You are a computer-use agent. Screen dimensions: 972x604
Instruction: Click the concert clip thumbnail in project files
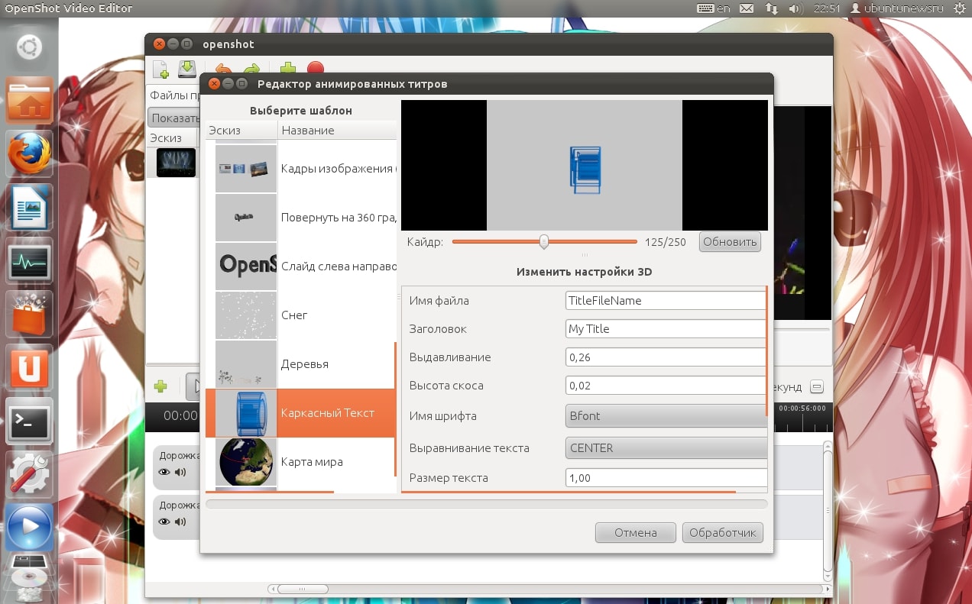(x=176, y=162)
